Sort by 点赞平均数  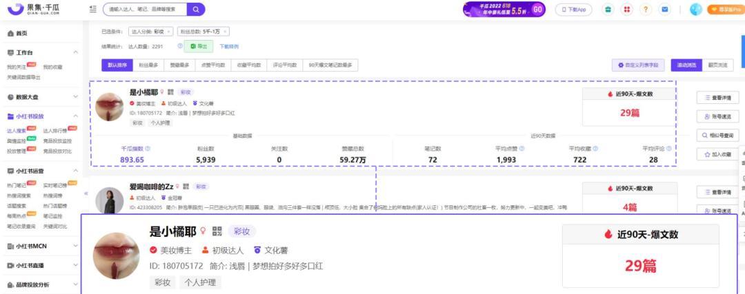tap(213, 65)
